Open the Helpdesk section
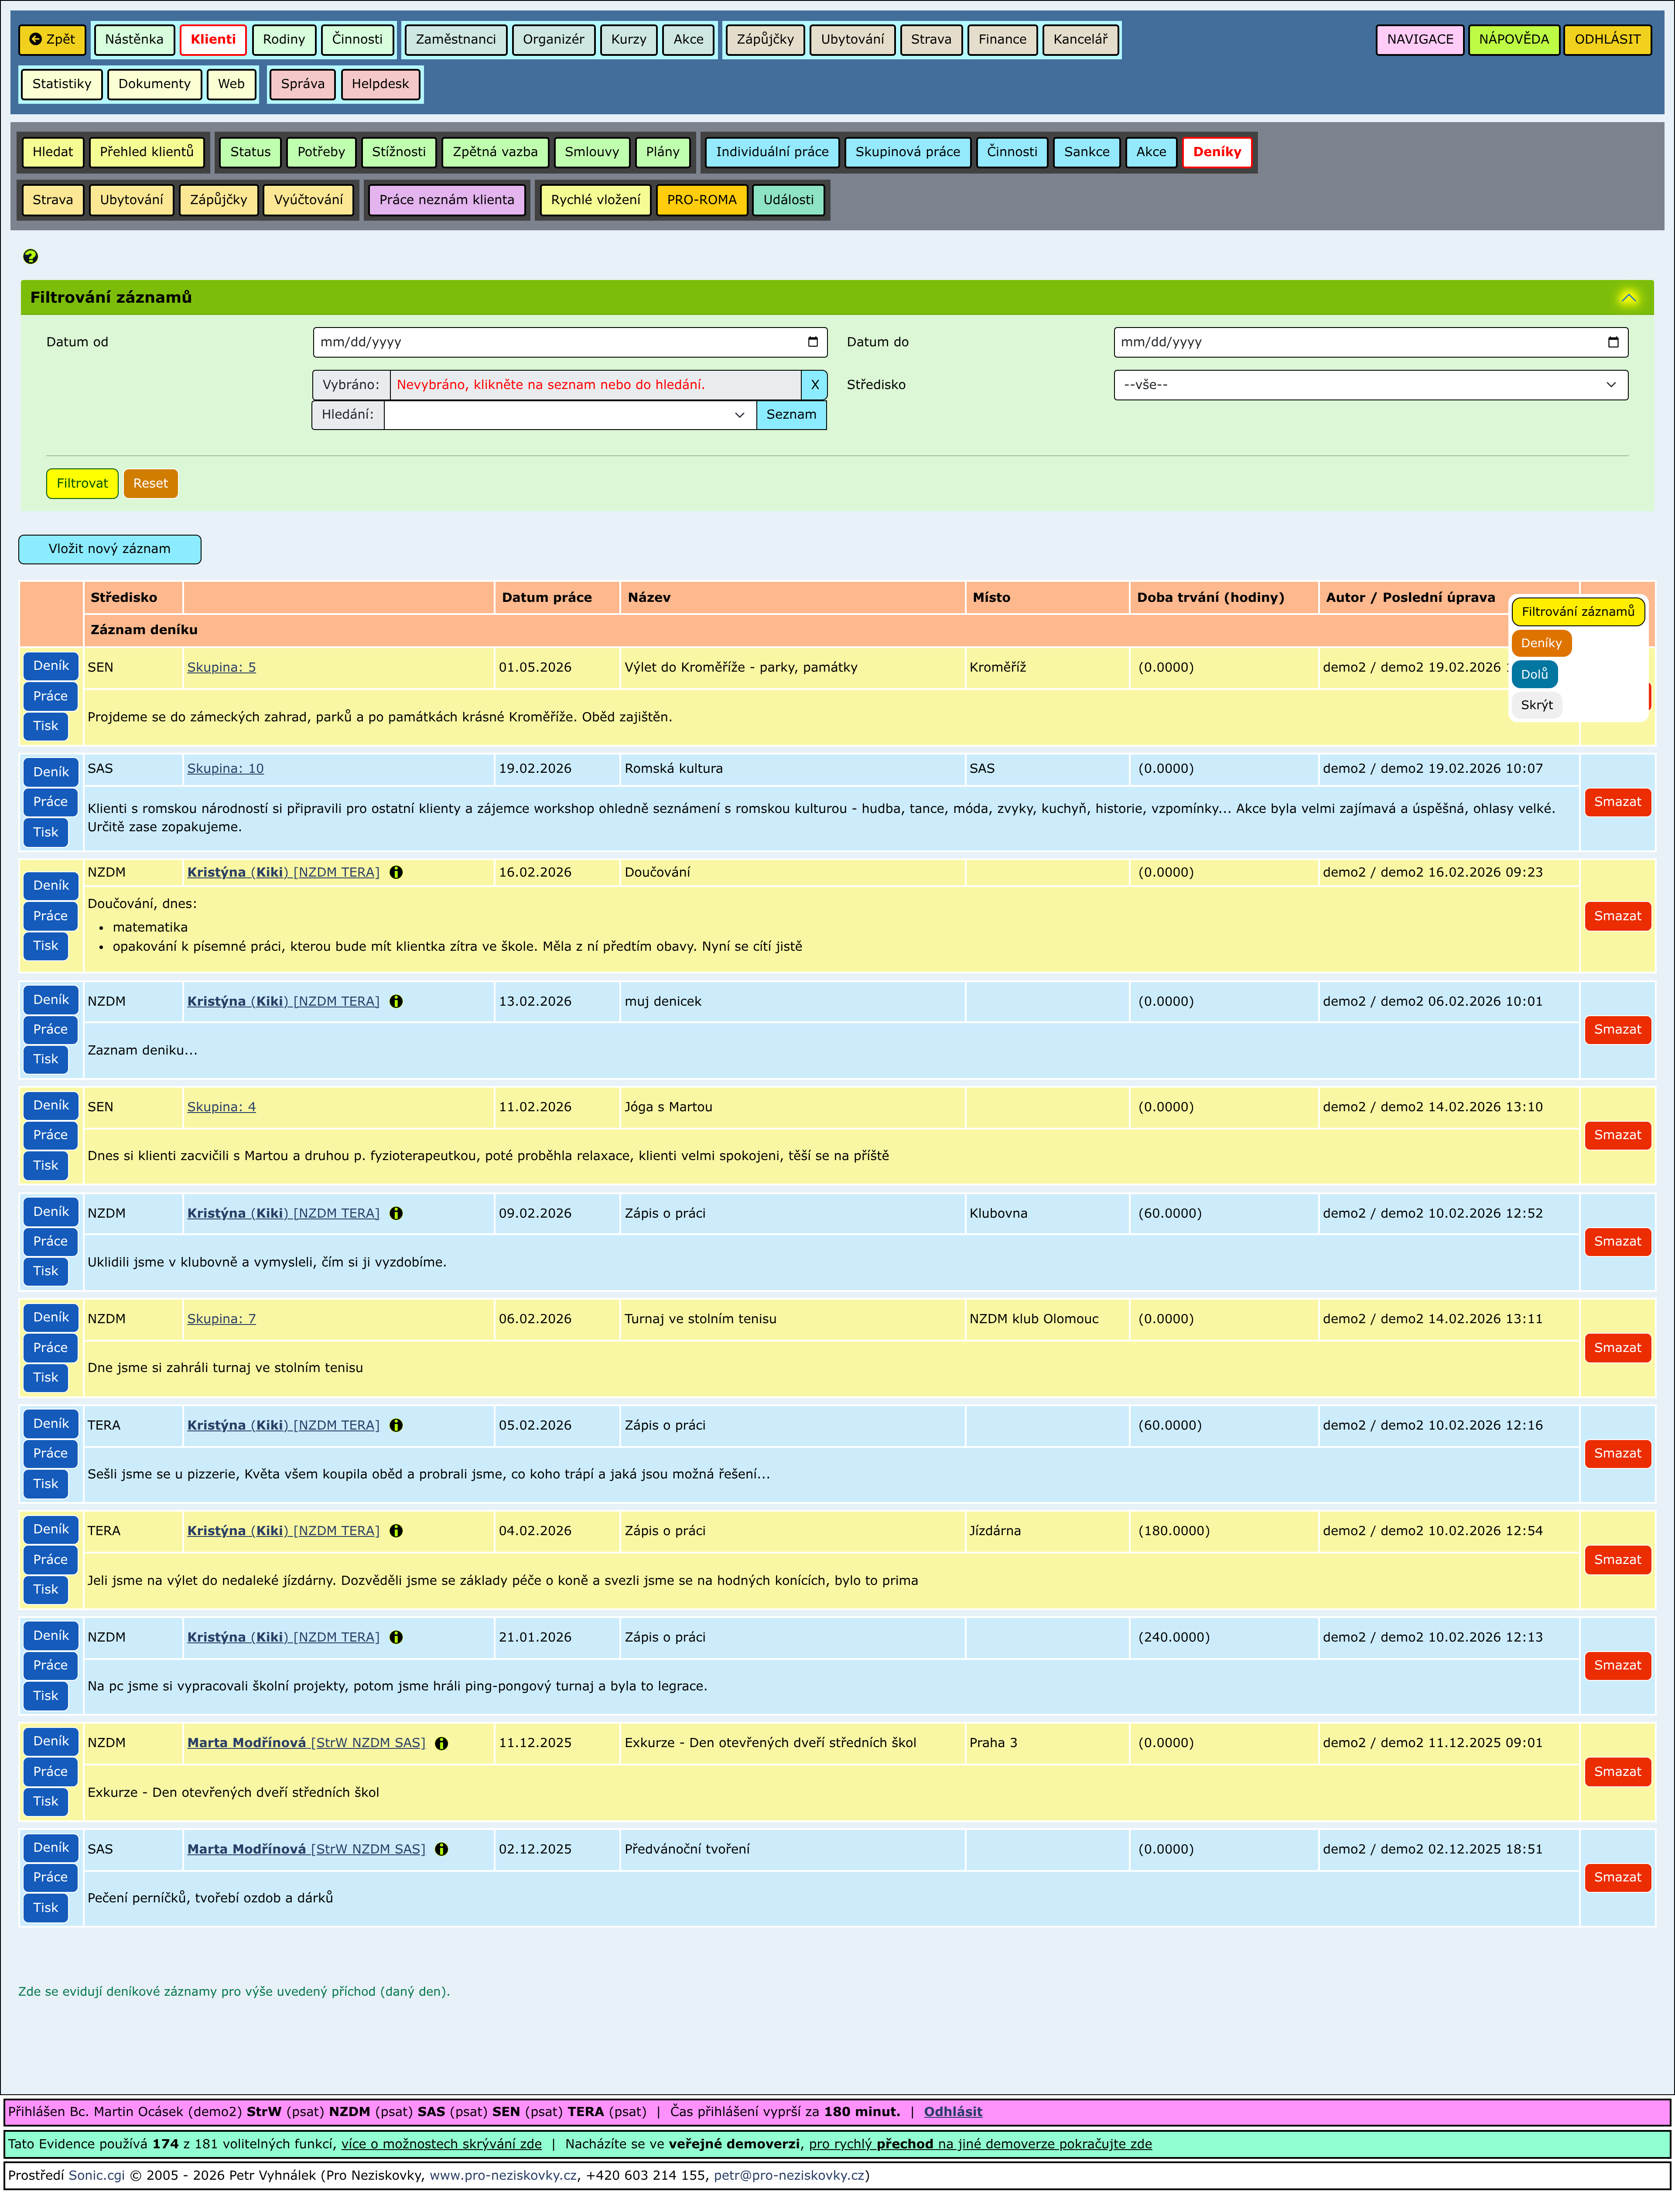The image size is (1675, 2212). [380, 84]
